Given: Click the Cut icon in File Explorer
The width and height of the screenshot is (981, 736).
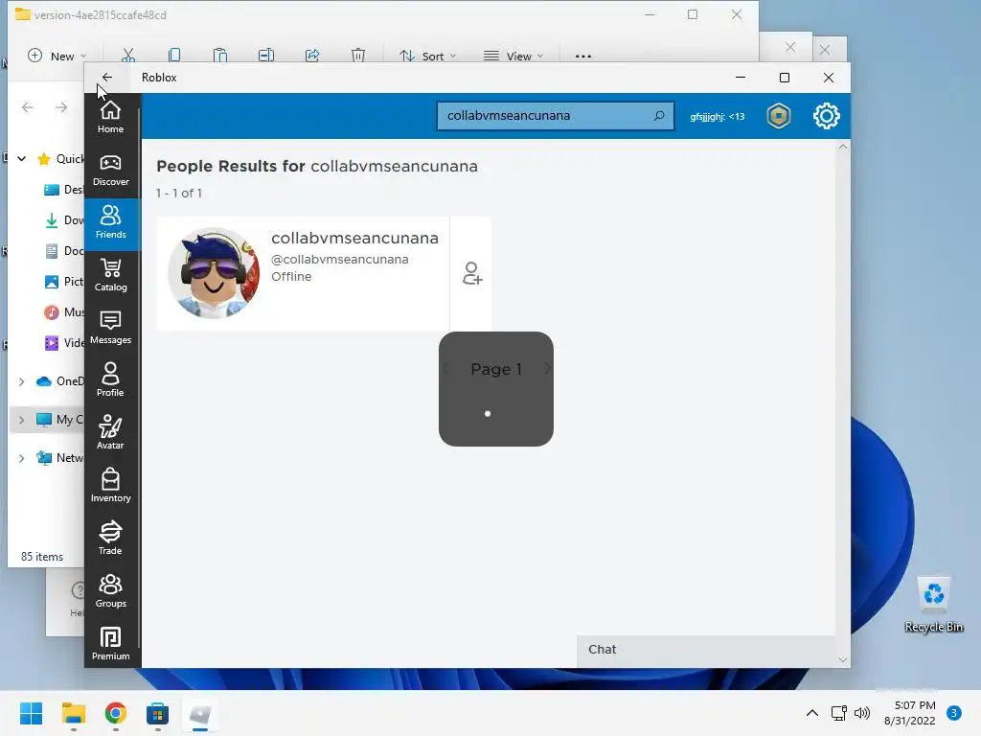Looking at the screenshot, I should tap(128, 56).
